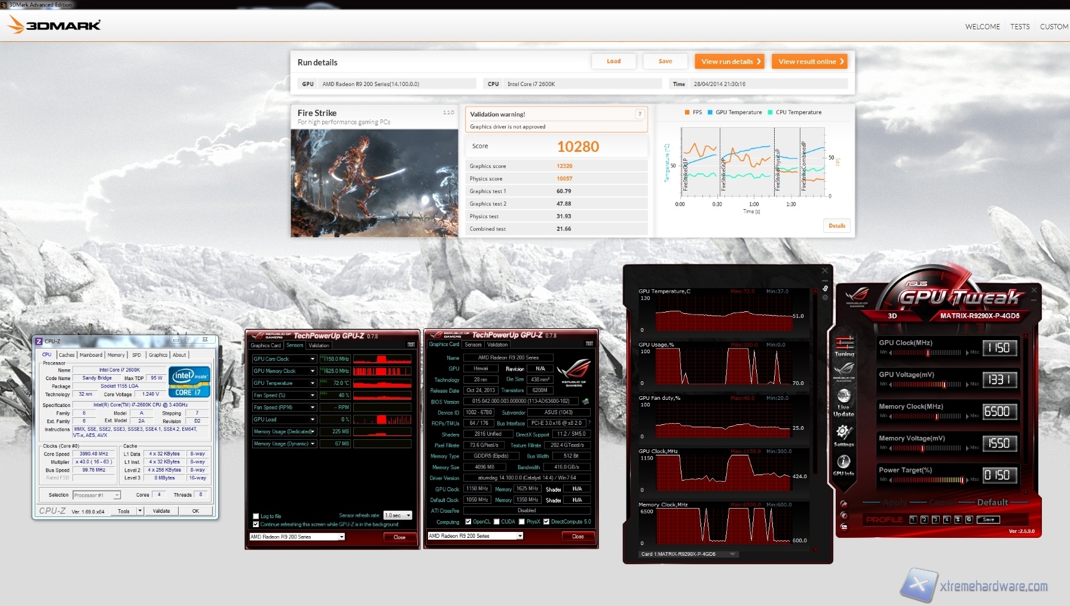Image resolution: width=1070 pixels, height=606 pixels.
Task: Open the Sensor refresh rate dropdown
Action: click(x=398, y=515)
